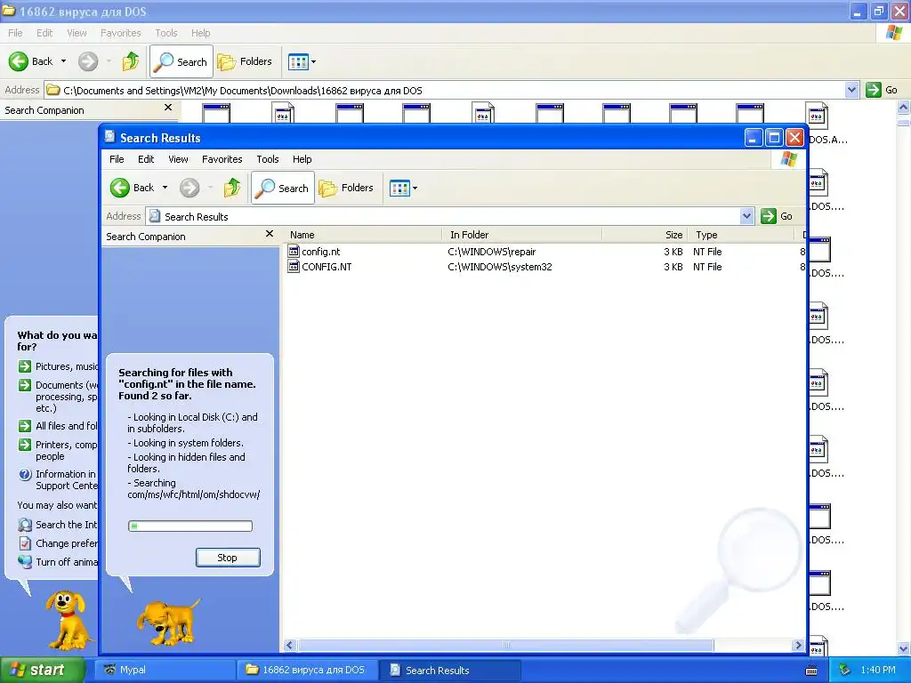Expand the Search Results address dropdown
Screen dimensions: 911x683
coord(746,217)
